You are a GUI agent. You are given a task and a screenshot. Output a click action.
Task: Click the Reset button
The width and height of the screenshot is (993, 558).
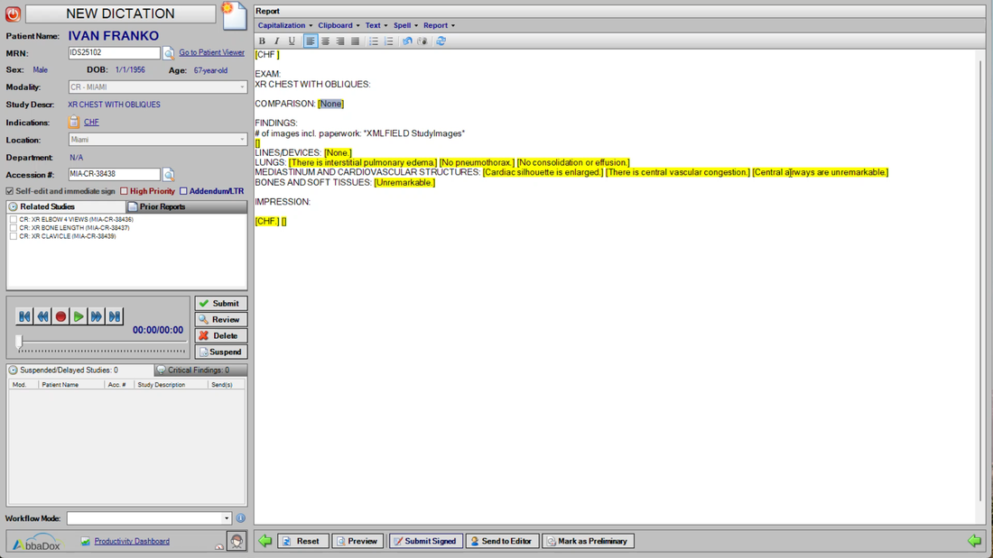[302, 541]
